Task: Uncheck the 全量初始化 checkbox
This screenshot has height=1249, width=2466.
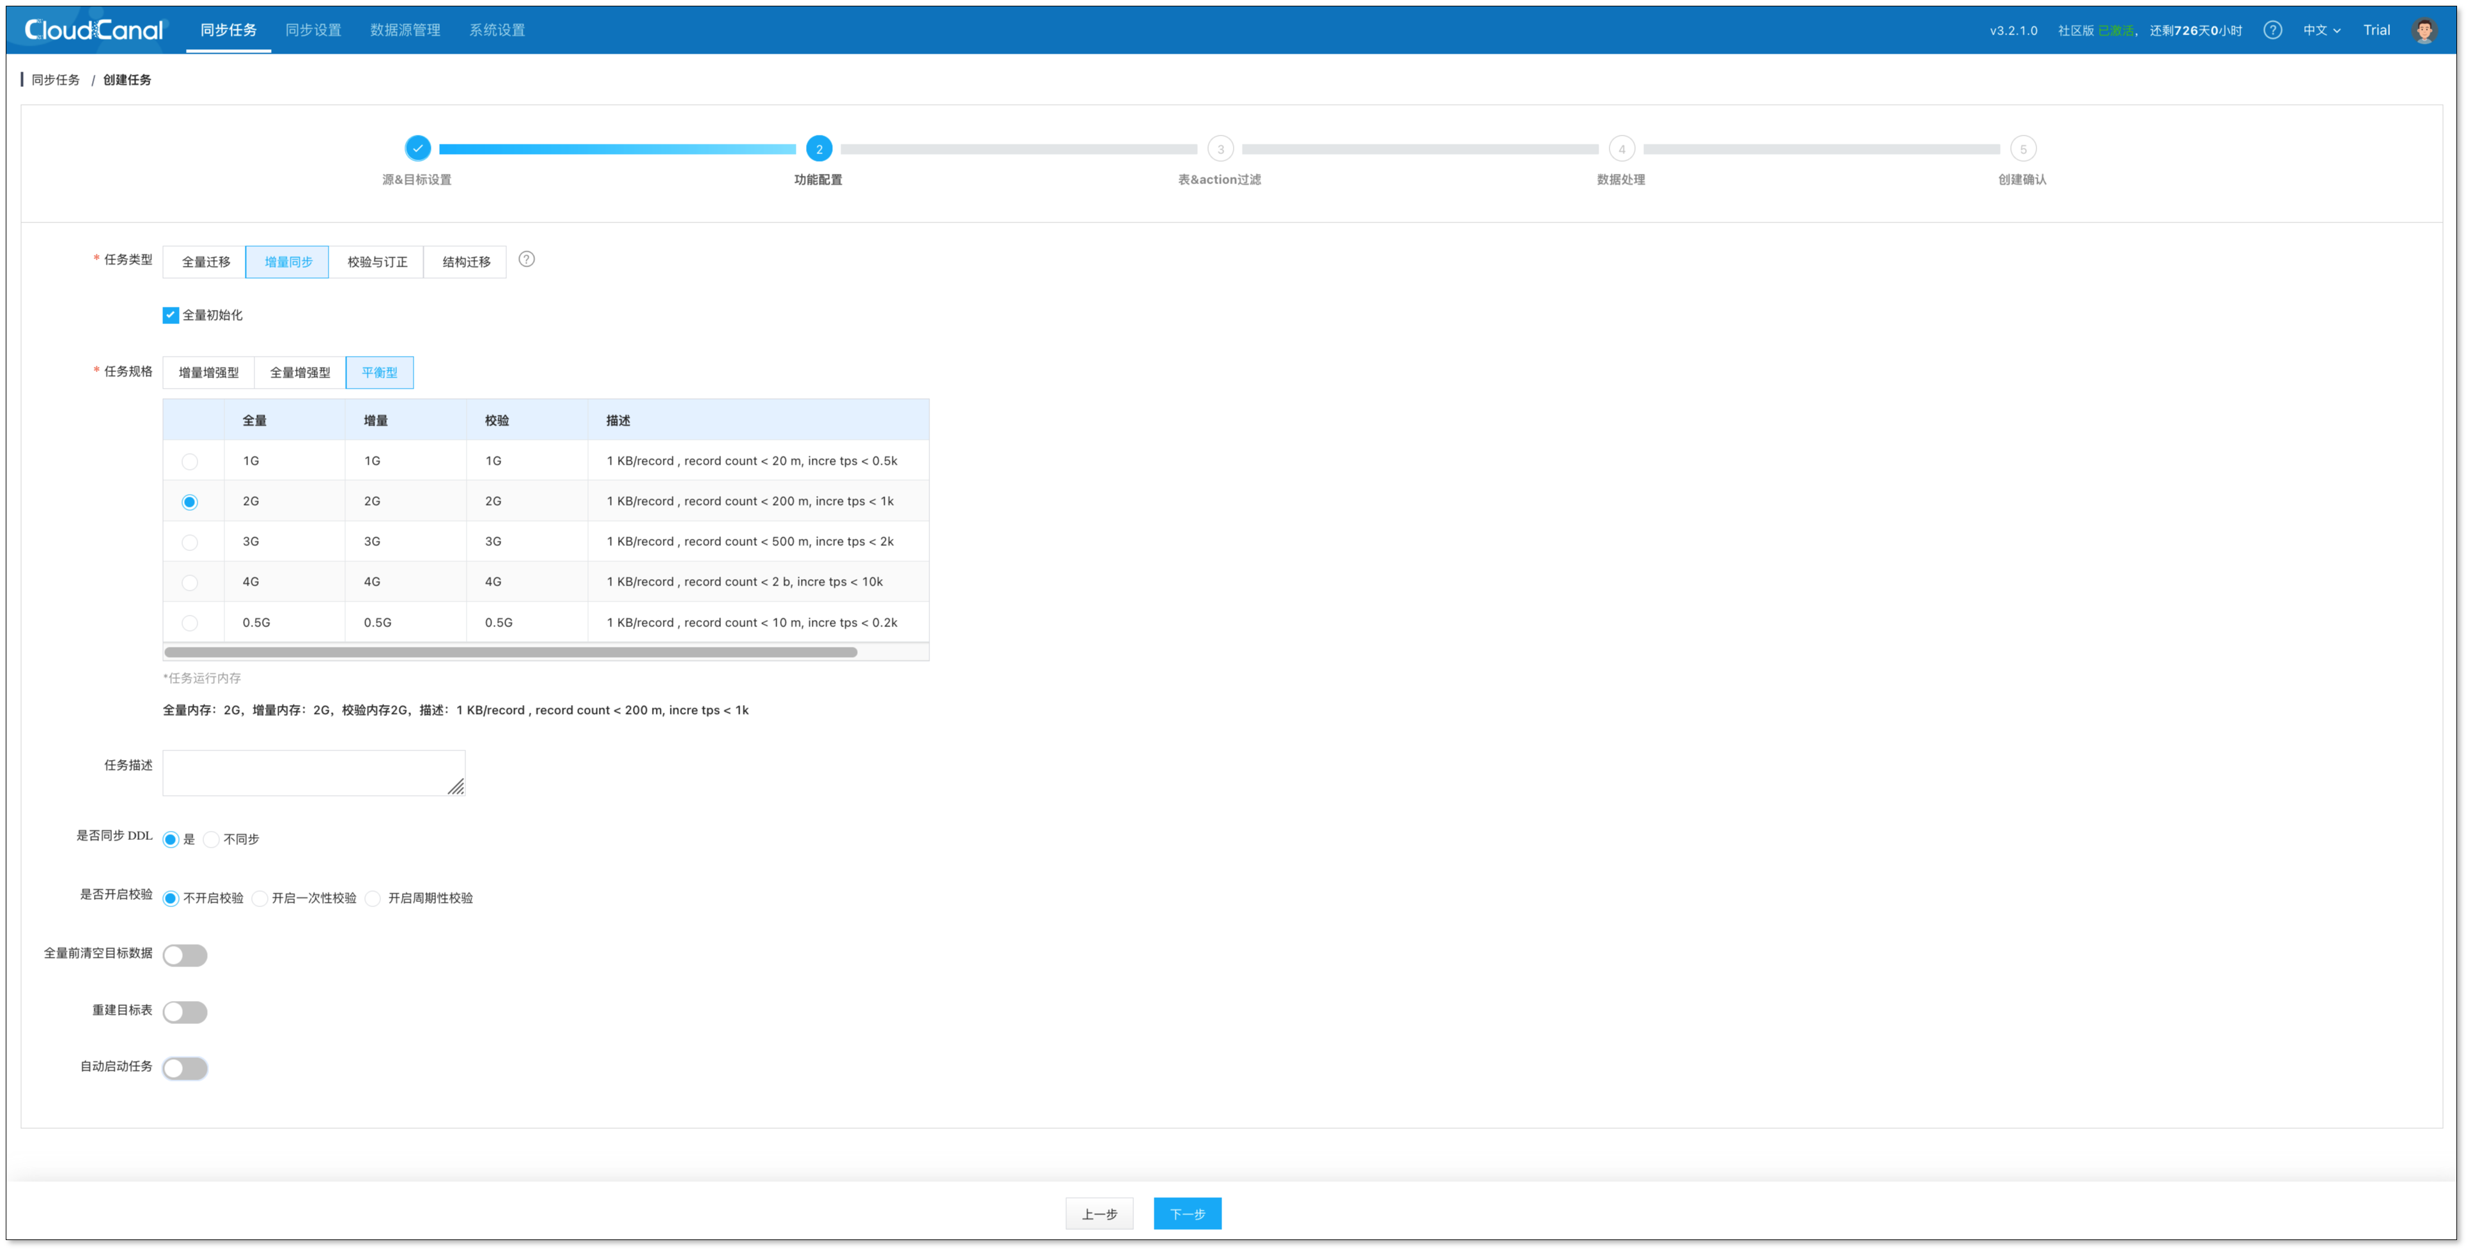Action: coord(171,315)
